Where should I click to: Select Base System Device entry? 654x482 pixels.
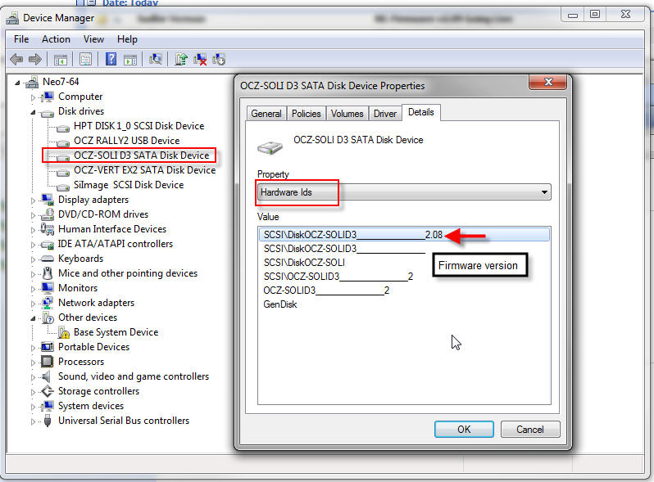point(116,332)
